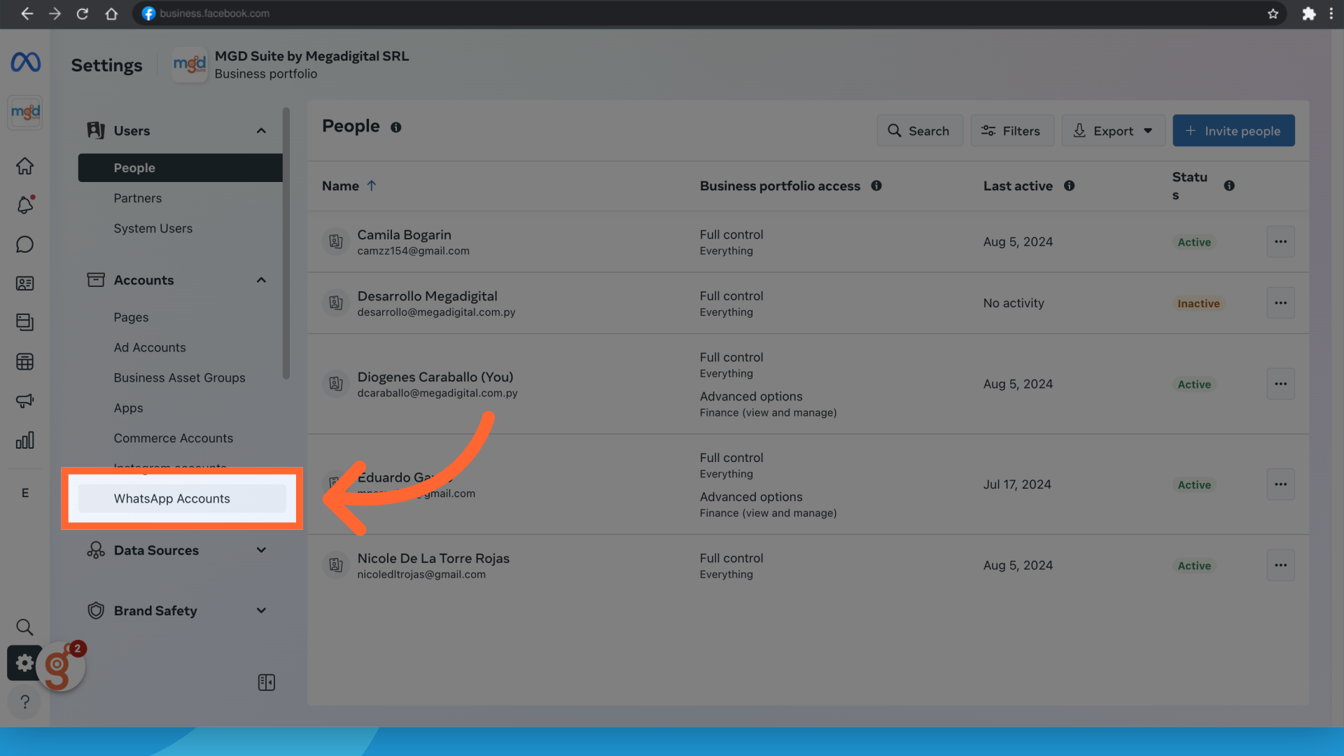1344x756 pixels.
Task: Open the Partners menu item
Action: click(138, 198)
